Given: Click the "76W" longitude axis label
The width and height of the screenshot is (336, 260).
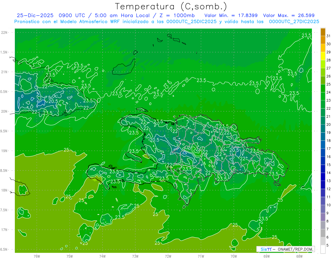Looking at the screenshot, I should click(37, 256).
